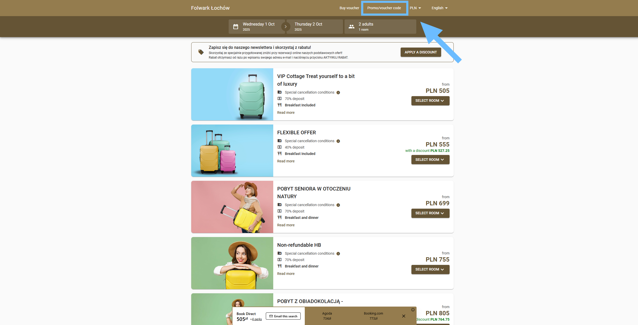Expand SELECT ROOM for FLEXIBLE OFFER
The image size is (638, 325).
(430, 160)
